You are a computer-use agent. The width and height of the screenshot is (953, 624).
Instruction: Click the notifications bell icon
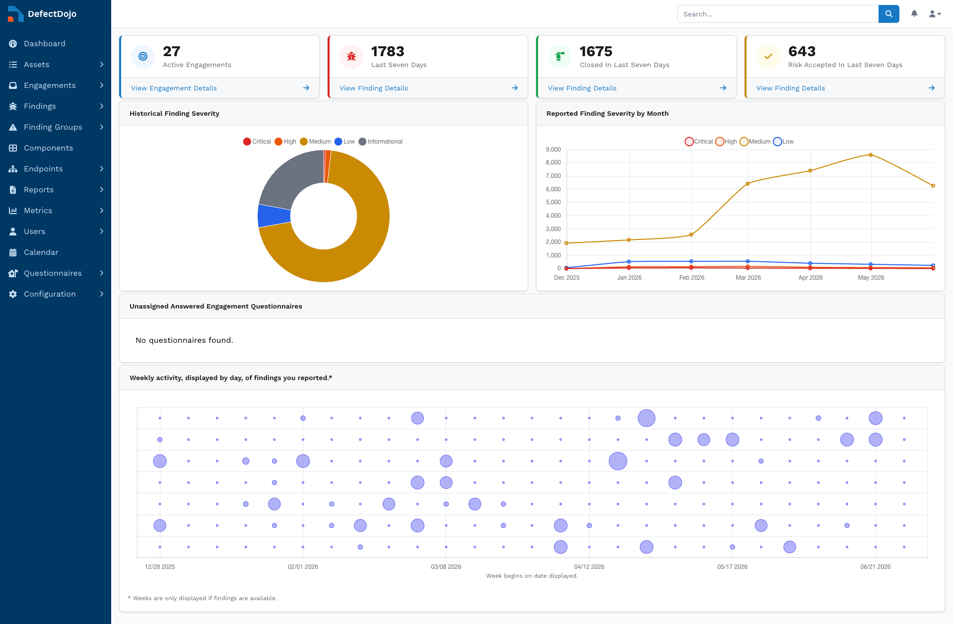point(914,14)
